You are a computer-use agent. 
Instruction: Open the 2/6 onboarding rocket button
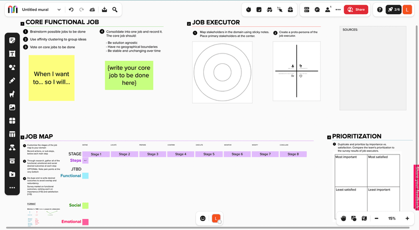click(x=393, y=9)
